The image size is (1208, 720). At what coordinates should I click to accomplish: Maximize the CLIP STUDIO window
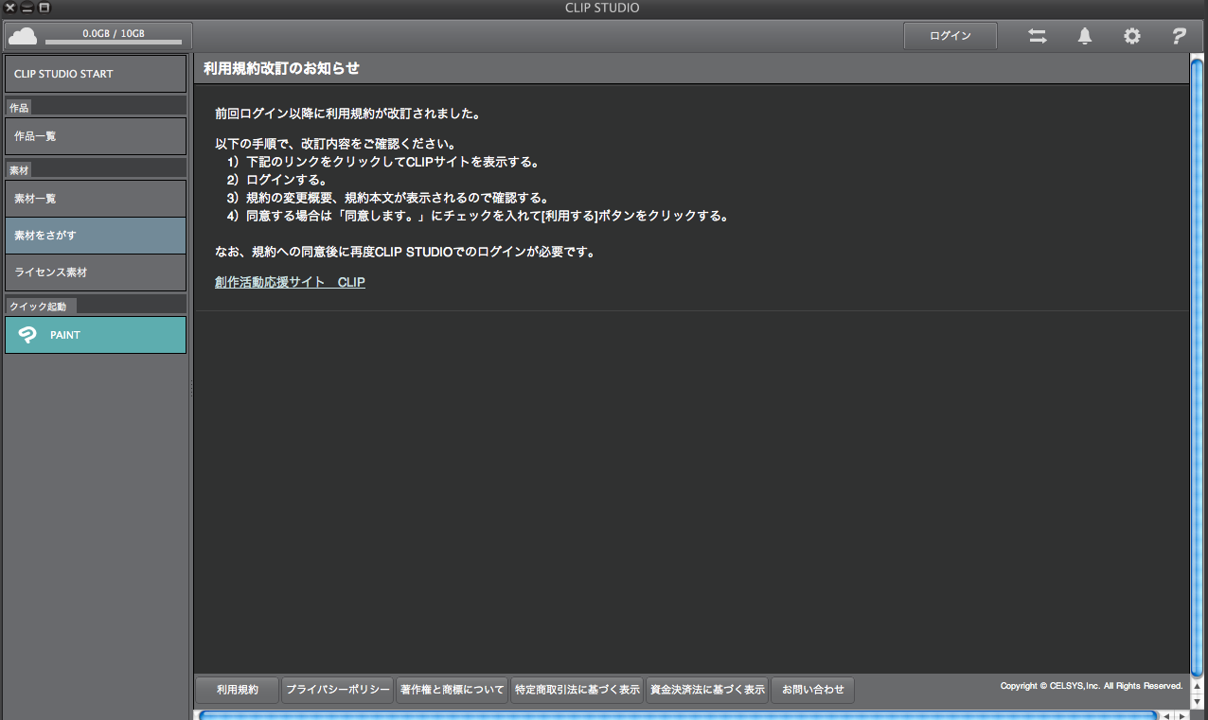pyautogui.click(x=44, y=8)
